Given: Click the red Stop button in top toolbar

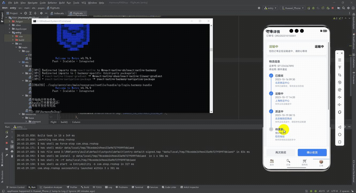Looking at the screenshot, I should point(332,8).
